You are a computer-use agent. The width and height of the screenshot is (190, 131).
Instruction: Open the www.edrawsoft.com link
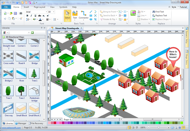(x=11, y=127)
